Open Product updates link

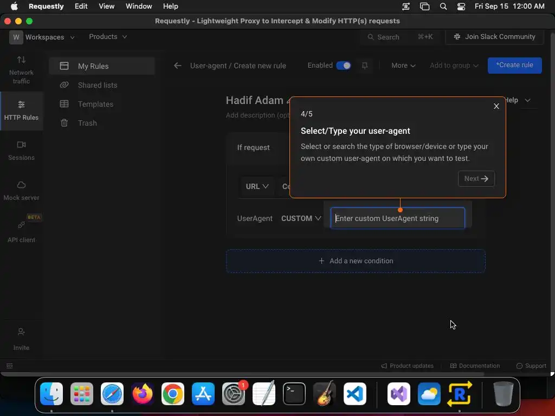(407, 366)
